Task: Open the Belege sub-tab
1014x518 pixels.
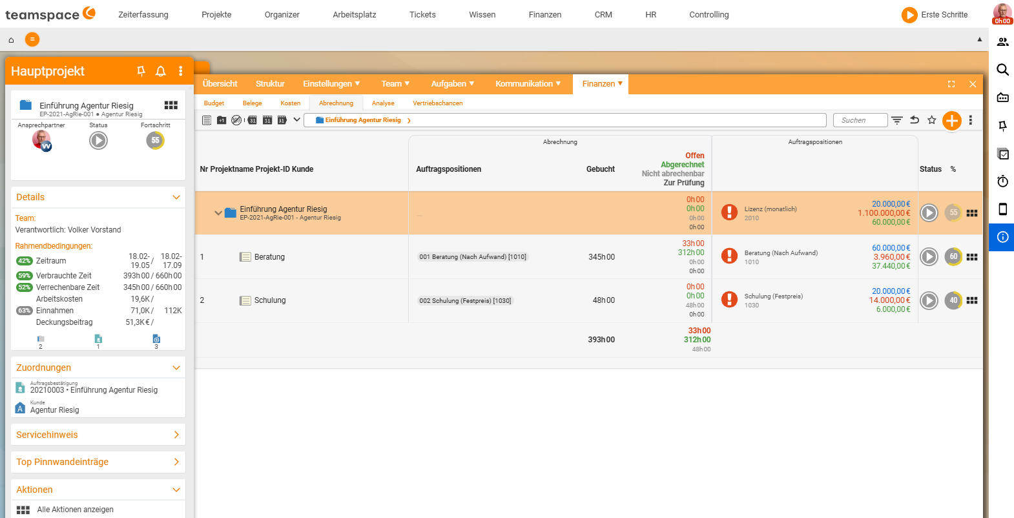Action: 253,103
